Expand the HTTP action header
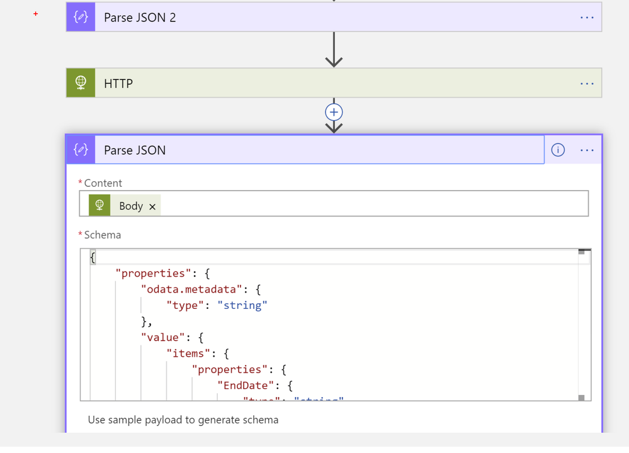This screenshot has height=453, width=629. pyautogui.click(x=334, y=83)
